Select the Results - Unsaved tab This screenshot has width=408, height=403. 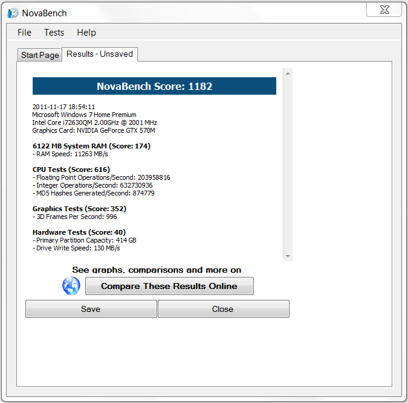click(x=100, y=54)
